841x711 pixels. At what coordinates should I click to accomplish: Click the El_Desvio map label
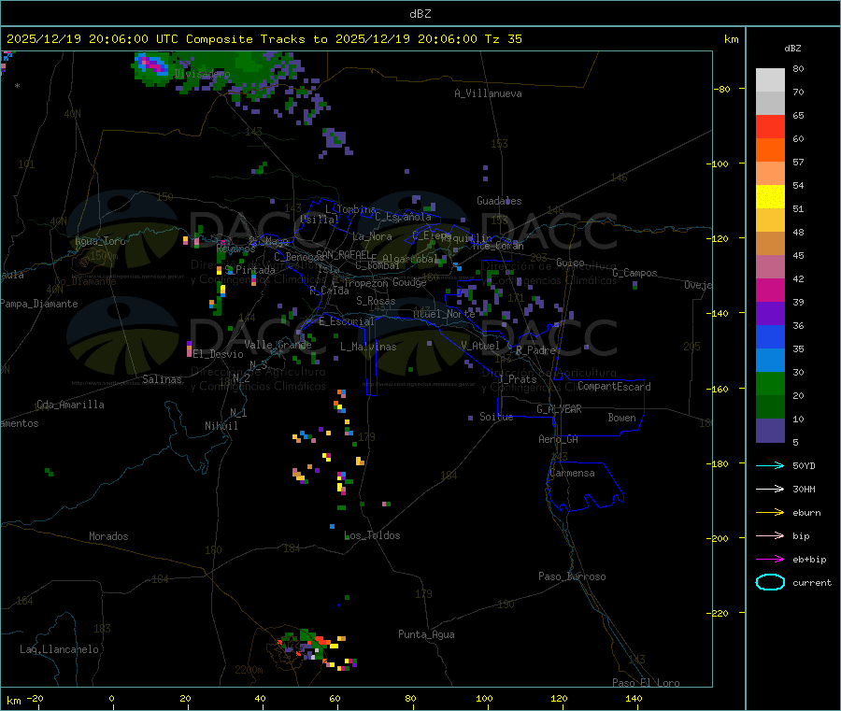(219, 354)
